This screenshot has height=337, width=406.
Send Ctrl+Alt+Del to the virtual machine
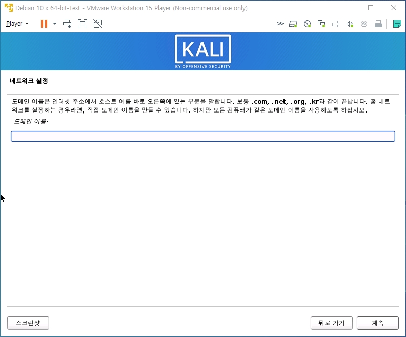pos(67,24)
